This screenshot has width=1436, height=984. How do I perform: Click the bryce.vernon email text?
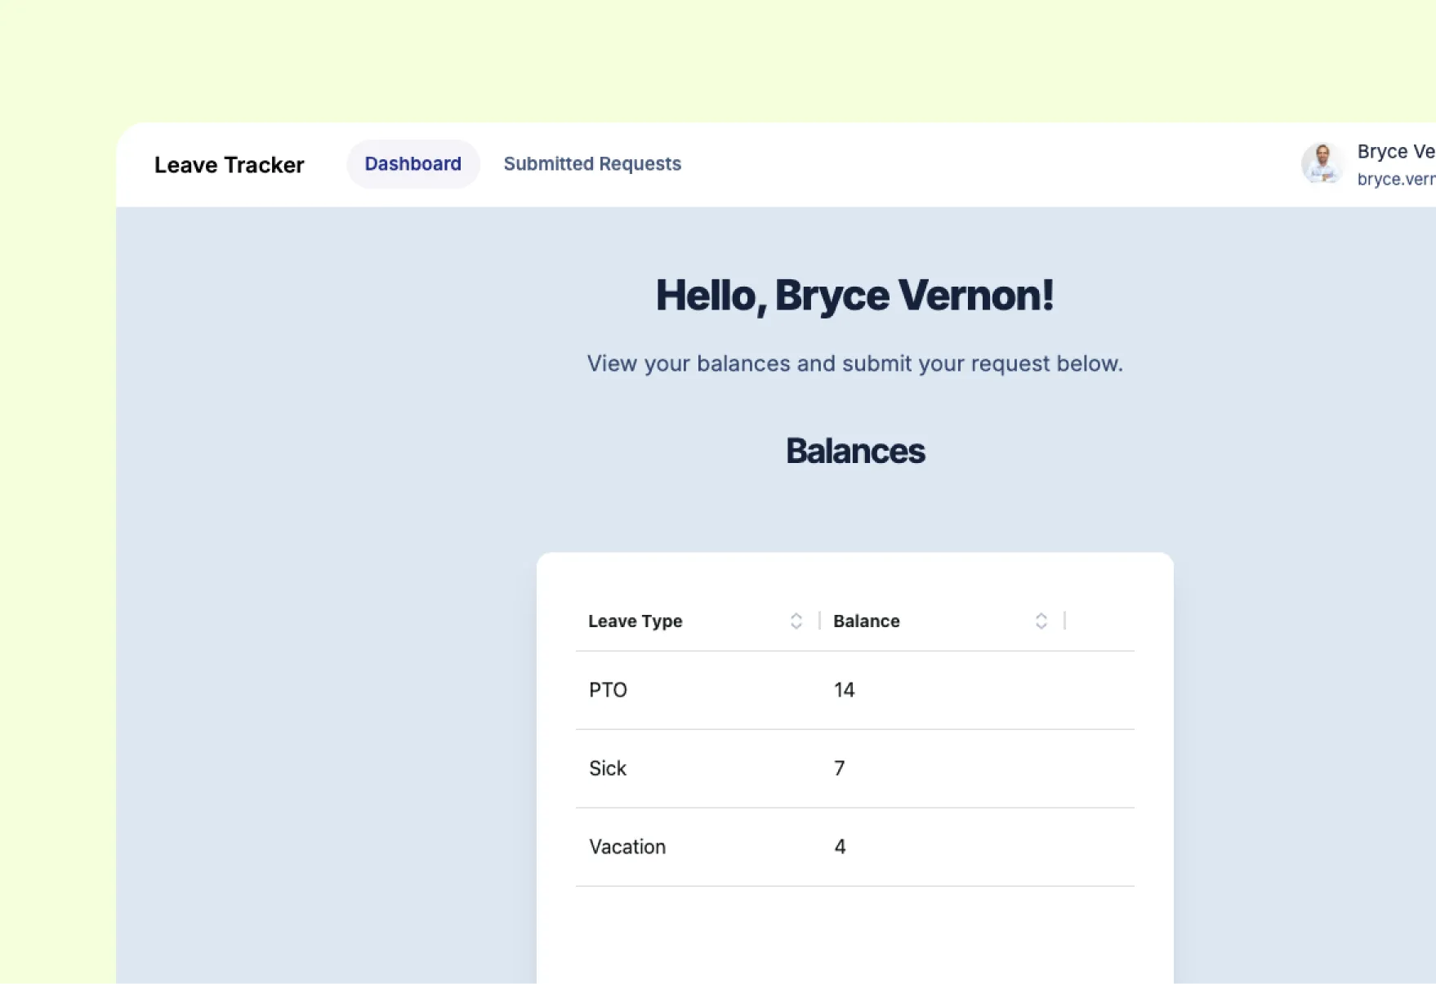1394,179
